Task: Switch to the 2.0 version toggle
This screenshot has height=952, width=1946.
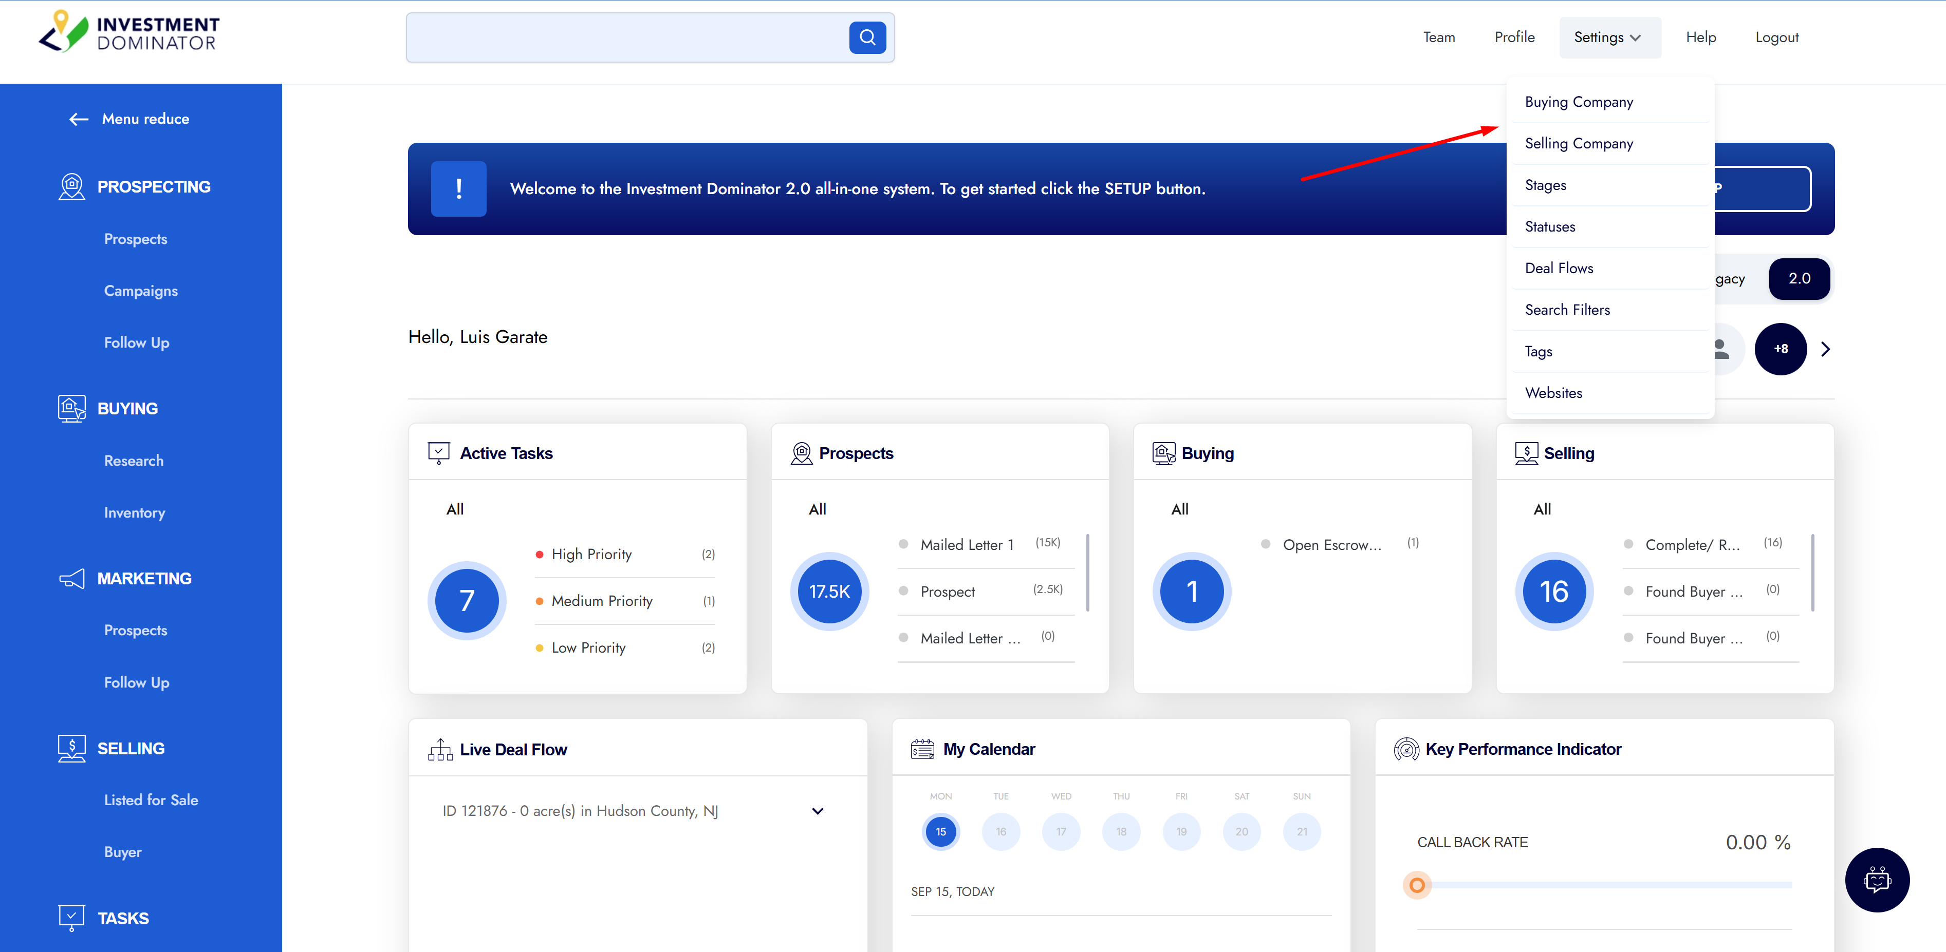Action: tap(1800, 279)
